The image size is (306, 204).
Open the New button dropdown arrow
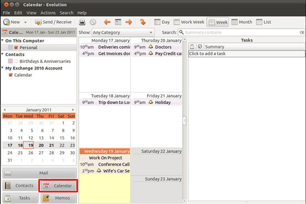(26, 22)
